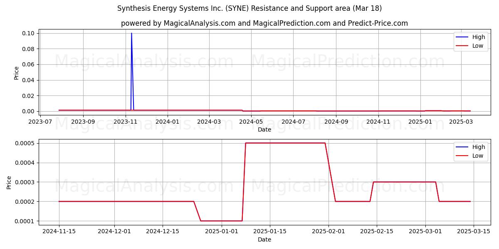Click the x-axis tick label '2025-03'
Screen dimensions: 499x249
461,122
